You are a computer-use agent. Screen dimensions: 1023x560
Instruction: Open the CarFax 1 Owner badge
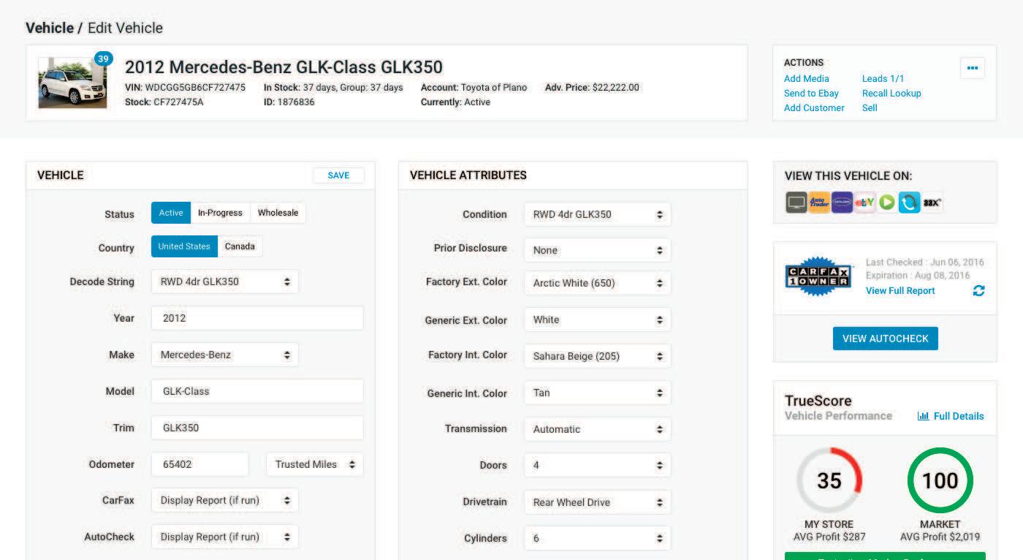[818, 276]
